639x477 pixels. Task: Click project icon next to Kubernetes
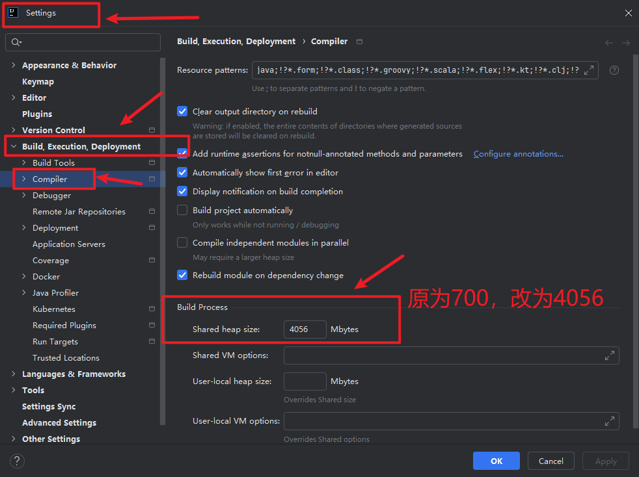[x=152, y=309]
